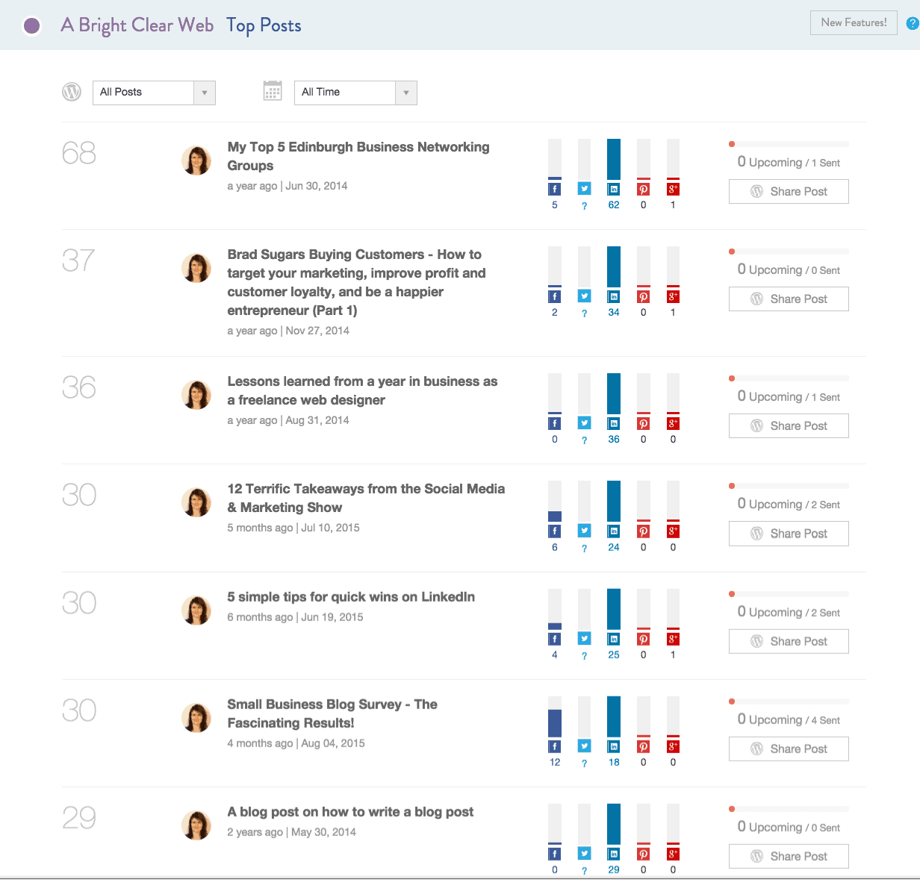
Task: Click the purple circle logo in header
Action: click(x=31, y=26)
